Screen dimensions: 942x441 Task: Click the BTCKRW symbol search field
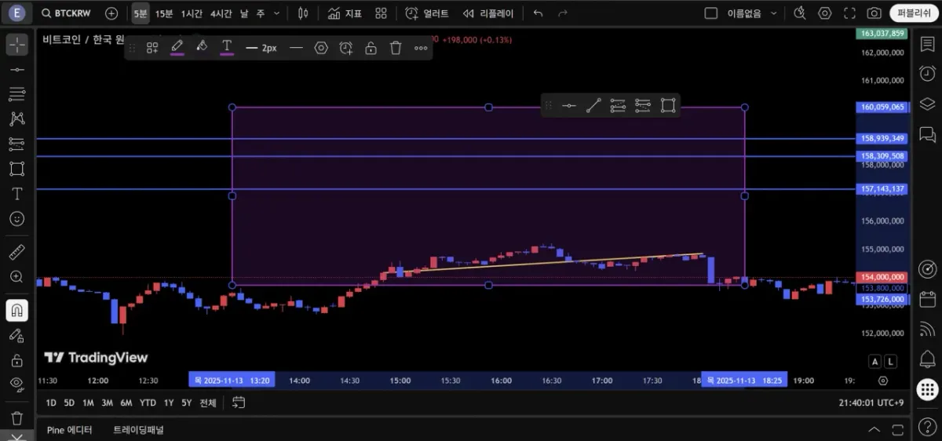click(x=69, y=13)
